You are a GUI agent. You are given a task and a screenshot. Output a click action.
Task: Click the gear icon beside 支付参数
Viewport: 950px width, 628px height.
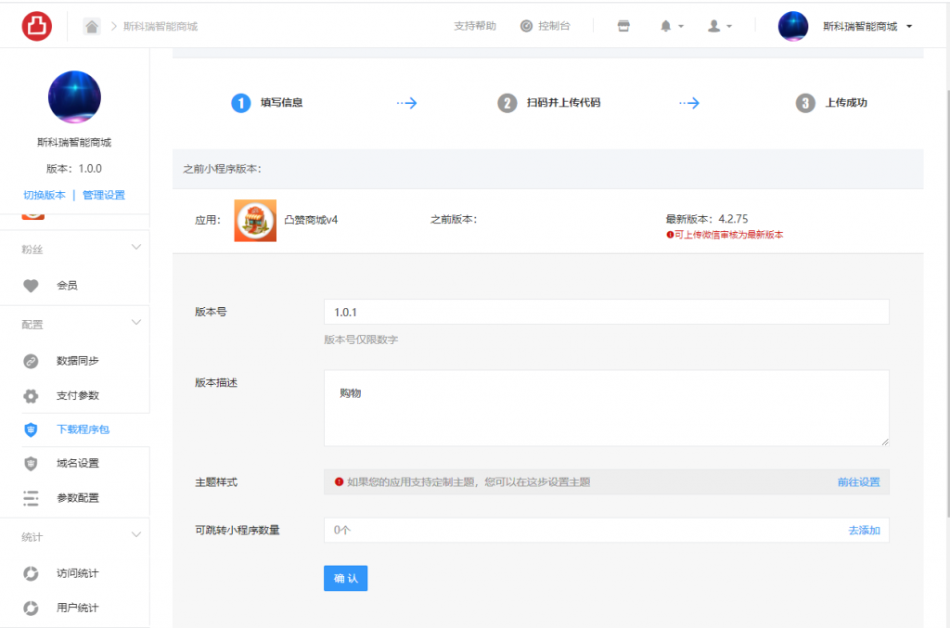(31, 396)
